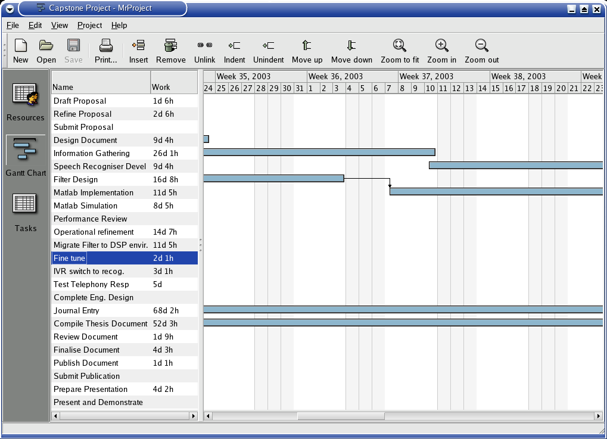
Task: Move the selected task up
Action: pyautogui.click(x=307, y=46)
